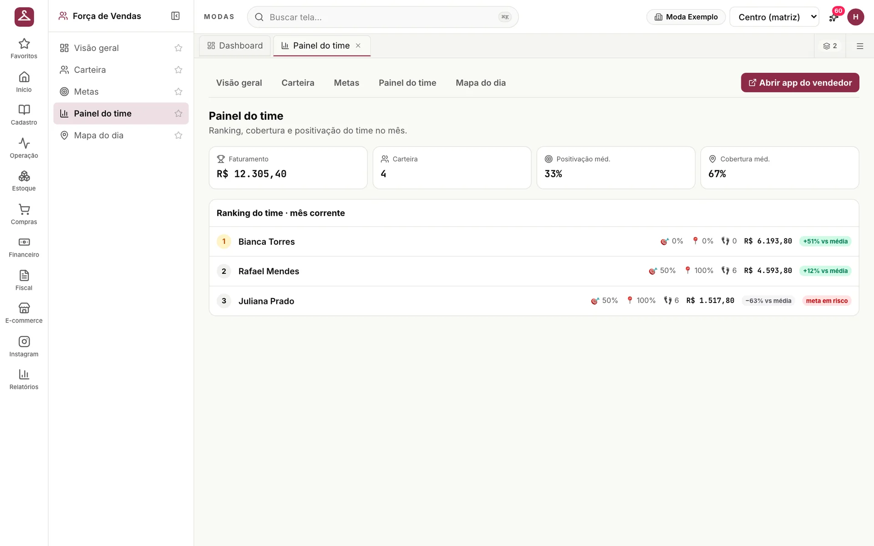Open the Compras module
This screenshot has width=874, height=546.
[x=24, y=214]
